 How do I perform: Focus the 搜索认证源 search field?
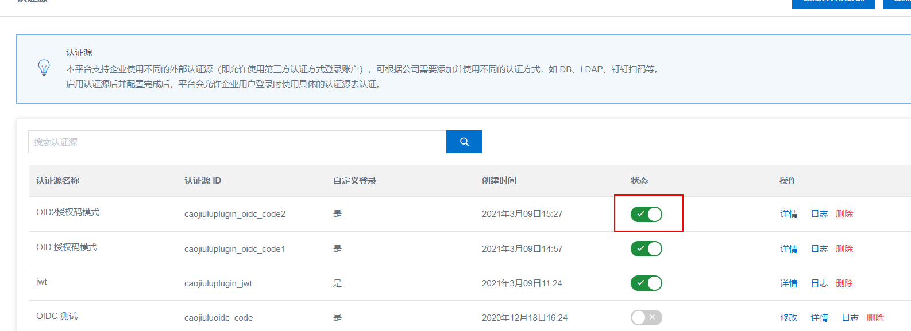click(x=237, y=142)
